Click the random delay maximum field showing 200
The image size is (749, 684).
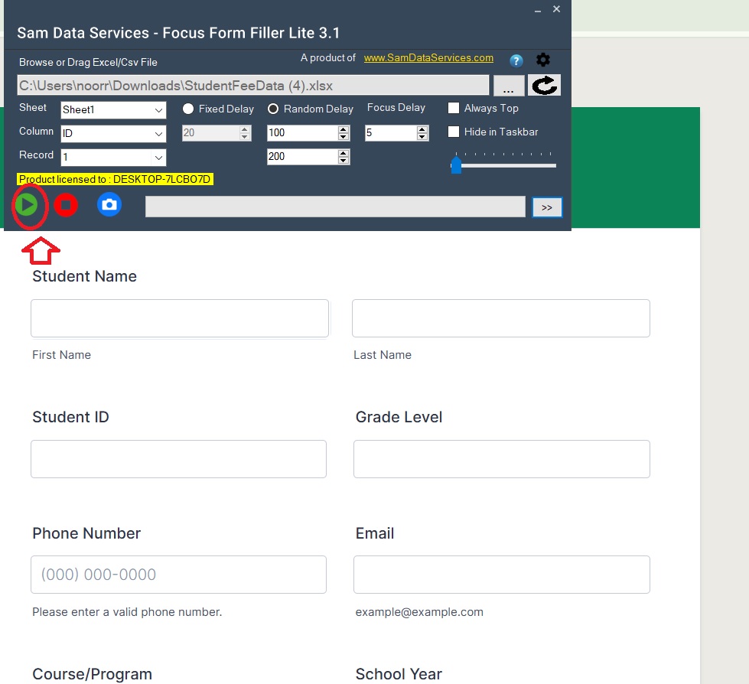click(308, 157)
